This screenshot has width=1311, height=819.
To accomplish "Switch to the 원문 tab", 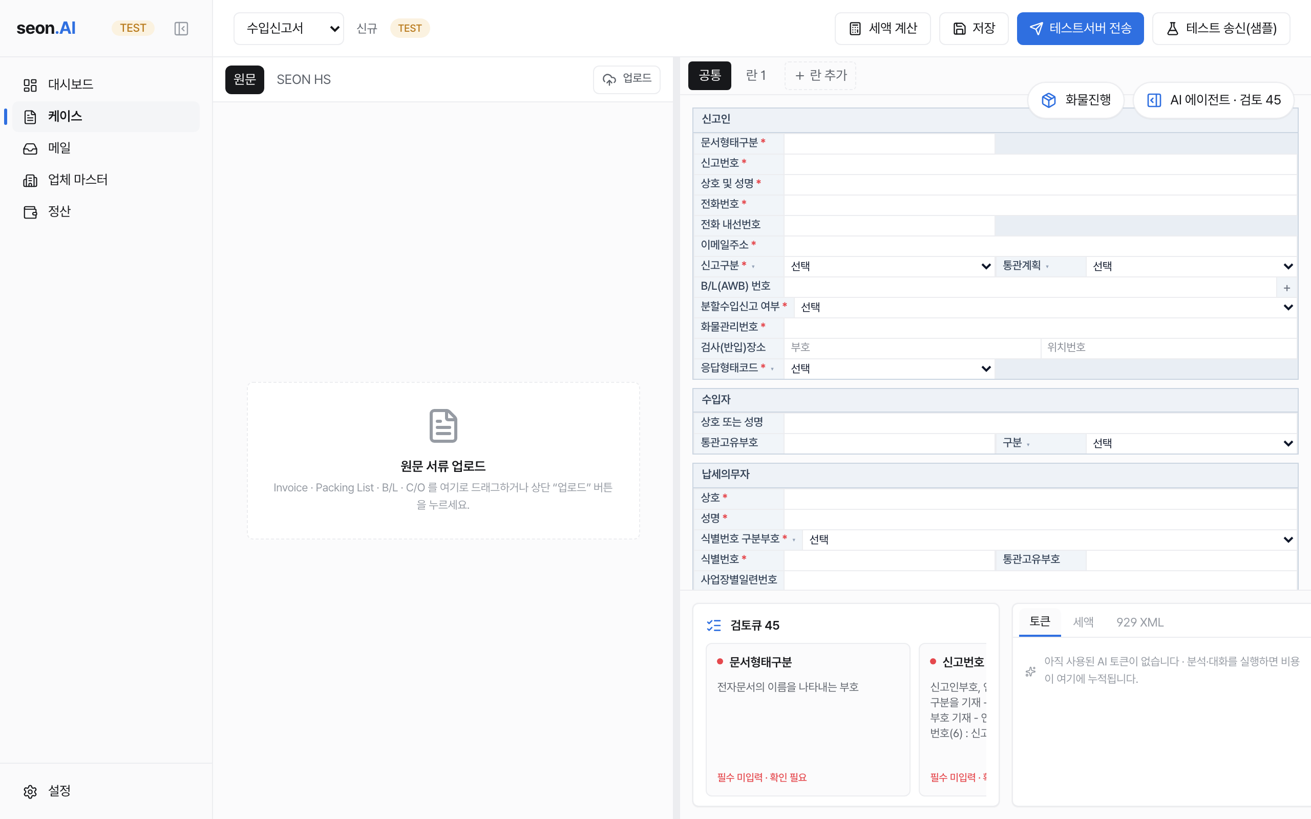I will pos(245,80).
